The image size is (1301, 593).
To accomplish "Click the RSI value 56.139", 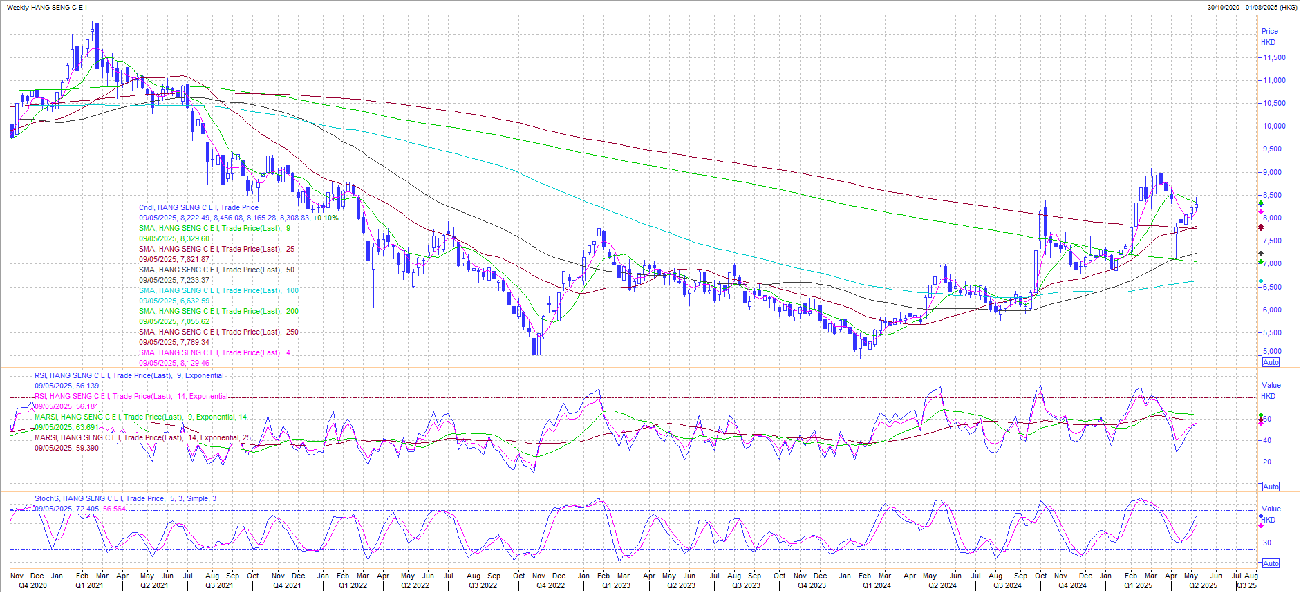I will [x=67, y=386].
